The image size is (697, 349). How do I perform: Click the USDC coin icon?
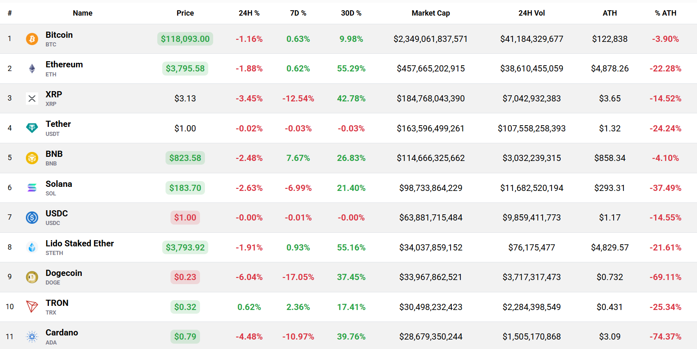[x=32, y=218]
